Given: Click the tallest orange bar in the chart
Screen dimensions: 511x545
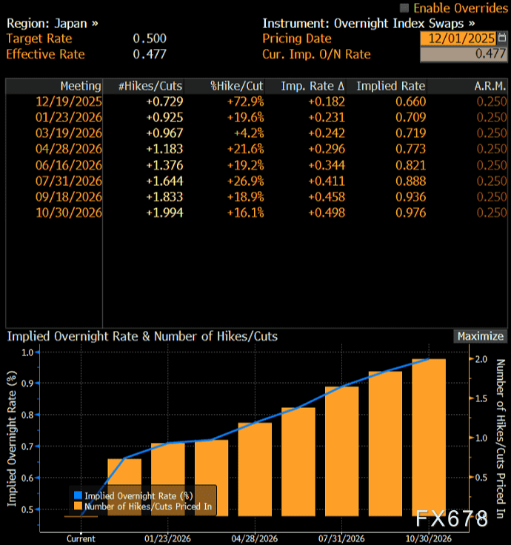Looking at the screenshot, I should (429, 437).
